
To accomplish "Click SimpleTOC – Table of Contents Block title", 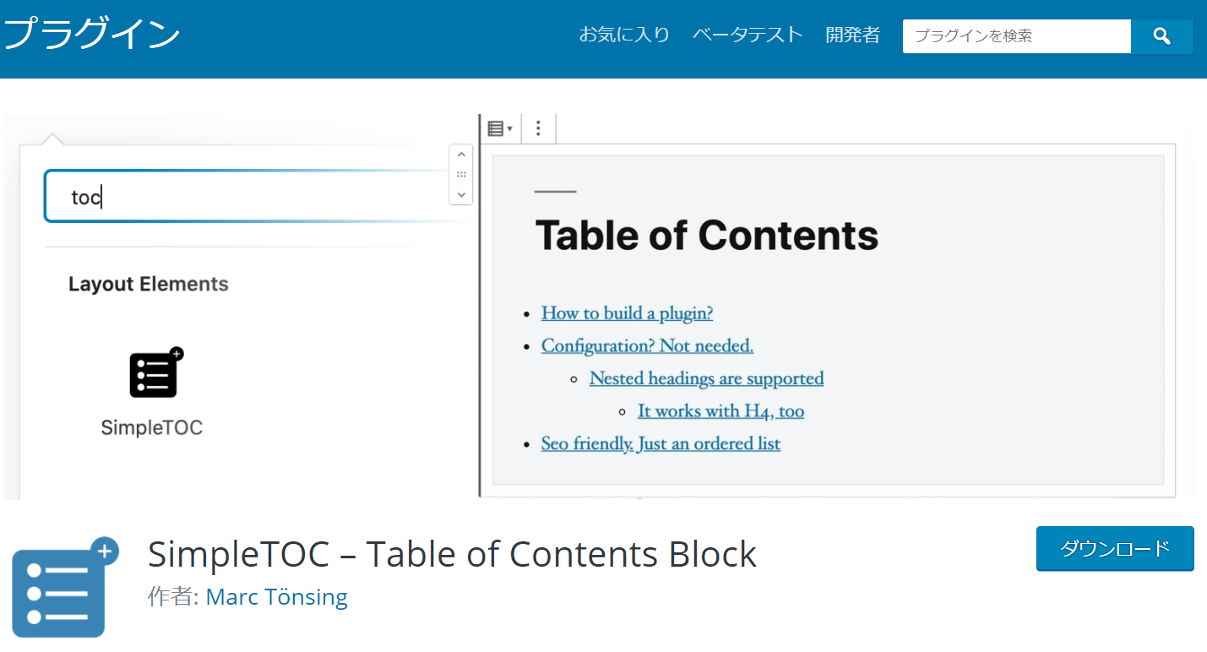I will click(x=452, y=554).
